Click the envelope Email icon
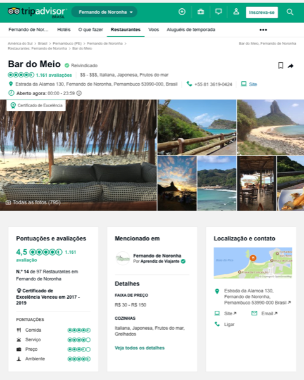Image resolution: width=304 pixels, height=380 pixels. click(x=255, y=313)
